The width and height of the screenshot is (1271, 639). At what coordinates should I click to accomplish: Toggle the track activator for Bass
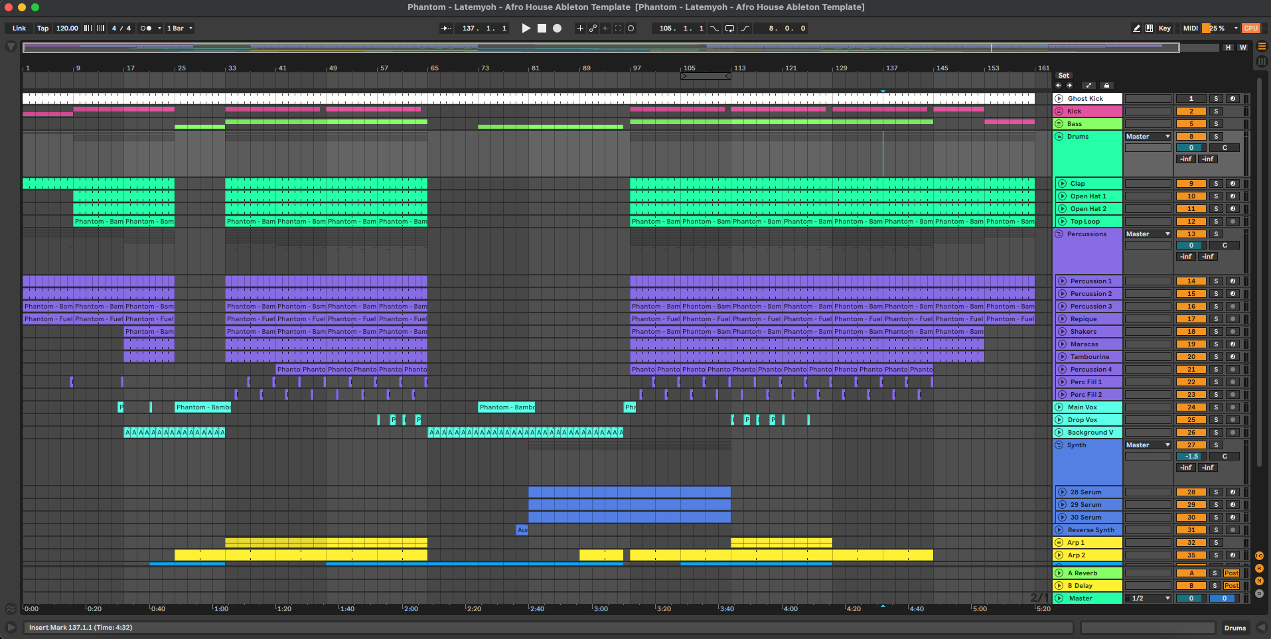1191,124
